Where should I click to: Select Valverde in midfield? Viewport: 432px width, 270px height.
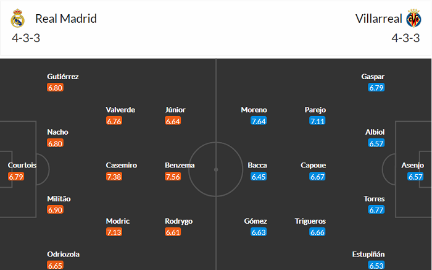(120, 110)
